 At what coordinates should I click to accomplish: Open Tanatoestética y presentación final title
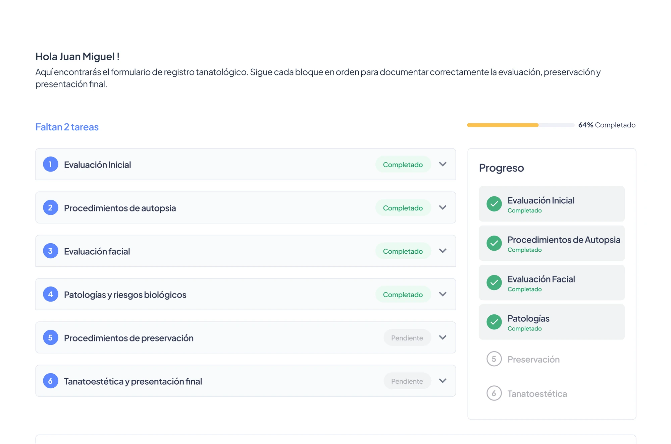133,381
